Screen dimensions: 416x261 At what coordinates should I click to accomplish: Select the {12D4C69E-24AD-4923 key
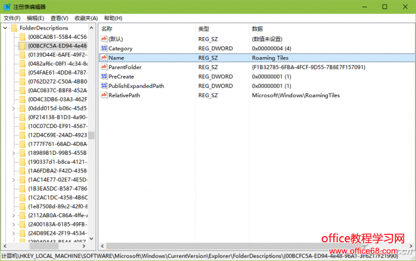click(x=58, y=135)
